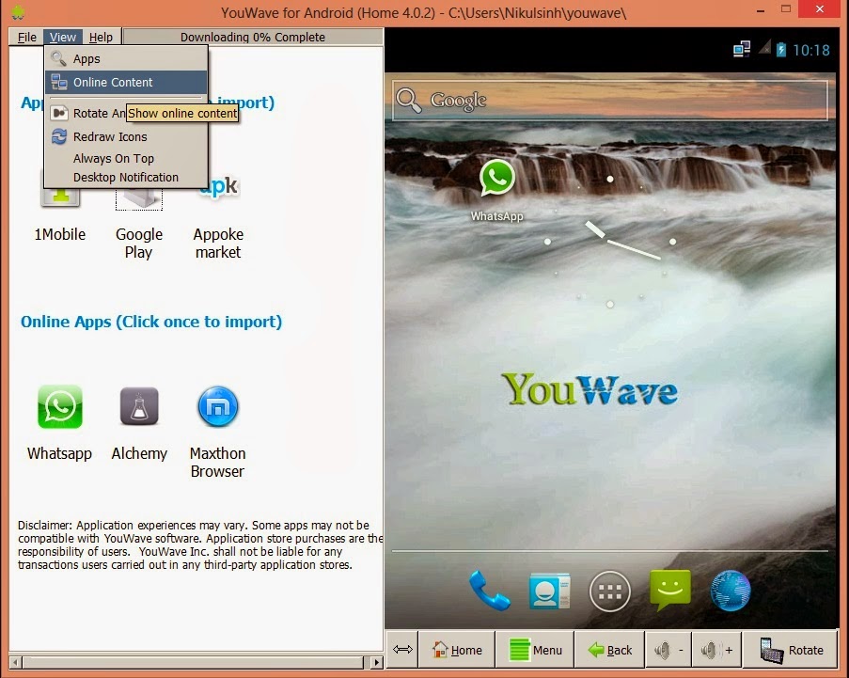Click the Home button in YouWave toolbar
Screen dimensions: 849x678
[457, 649]
